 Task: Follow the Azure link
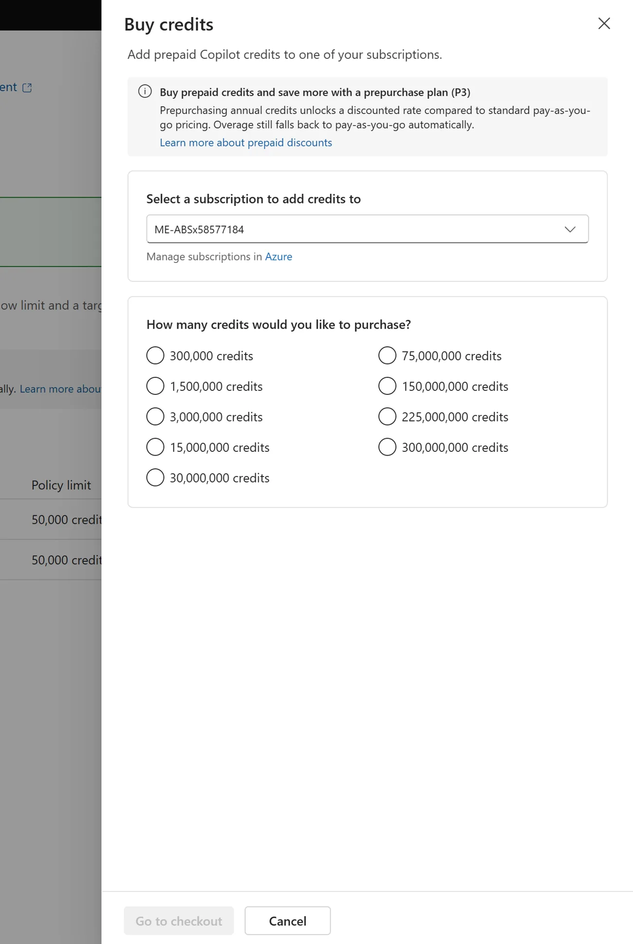click(279, 257)
